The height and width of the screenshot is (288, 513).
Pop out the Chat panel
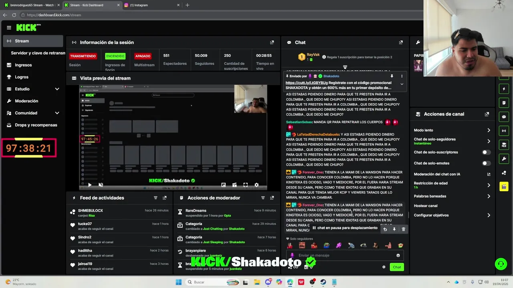click(401, 42)
